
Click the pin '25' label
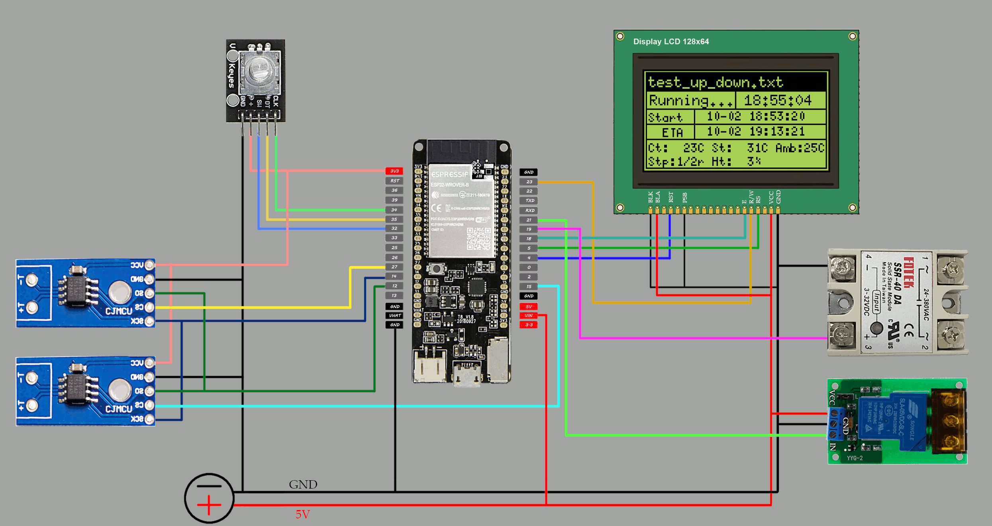click(394, 247)
